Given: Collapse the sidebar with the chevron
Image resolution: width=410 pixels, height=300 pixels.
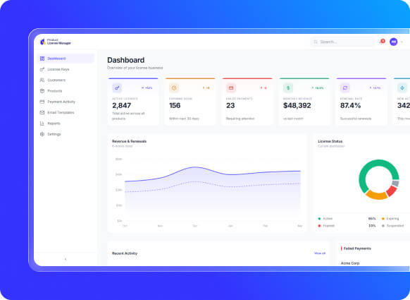Looking at the screenshot, I should click(66, 259).
